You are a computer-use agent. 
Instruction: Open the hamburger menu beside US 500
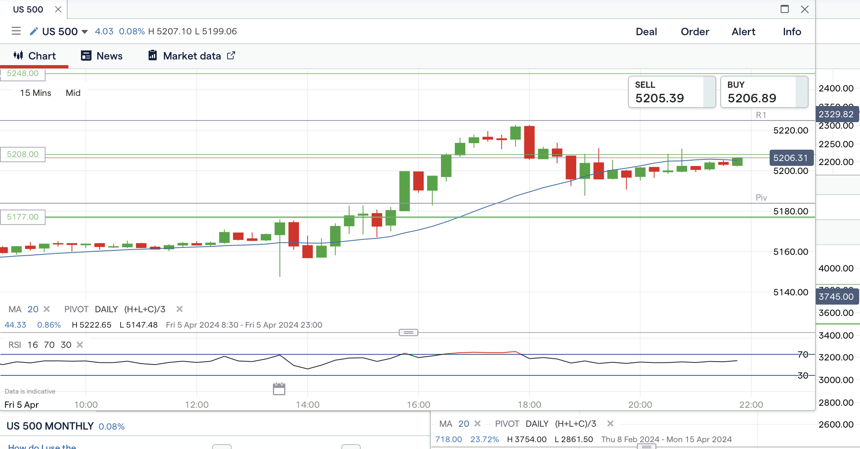(16, 31)
